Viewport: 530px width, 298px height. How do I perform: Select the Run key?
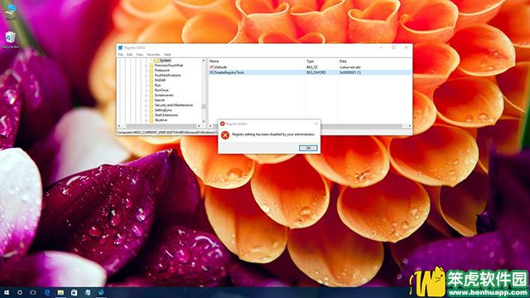coord(158,85)
